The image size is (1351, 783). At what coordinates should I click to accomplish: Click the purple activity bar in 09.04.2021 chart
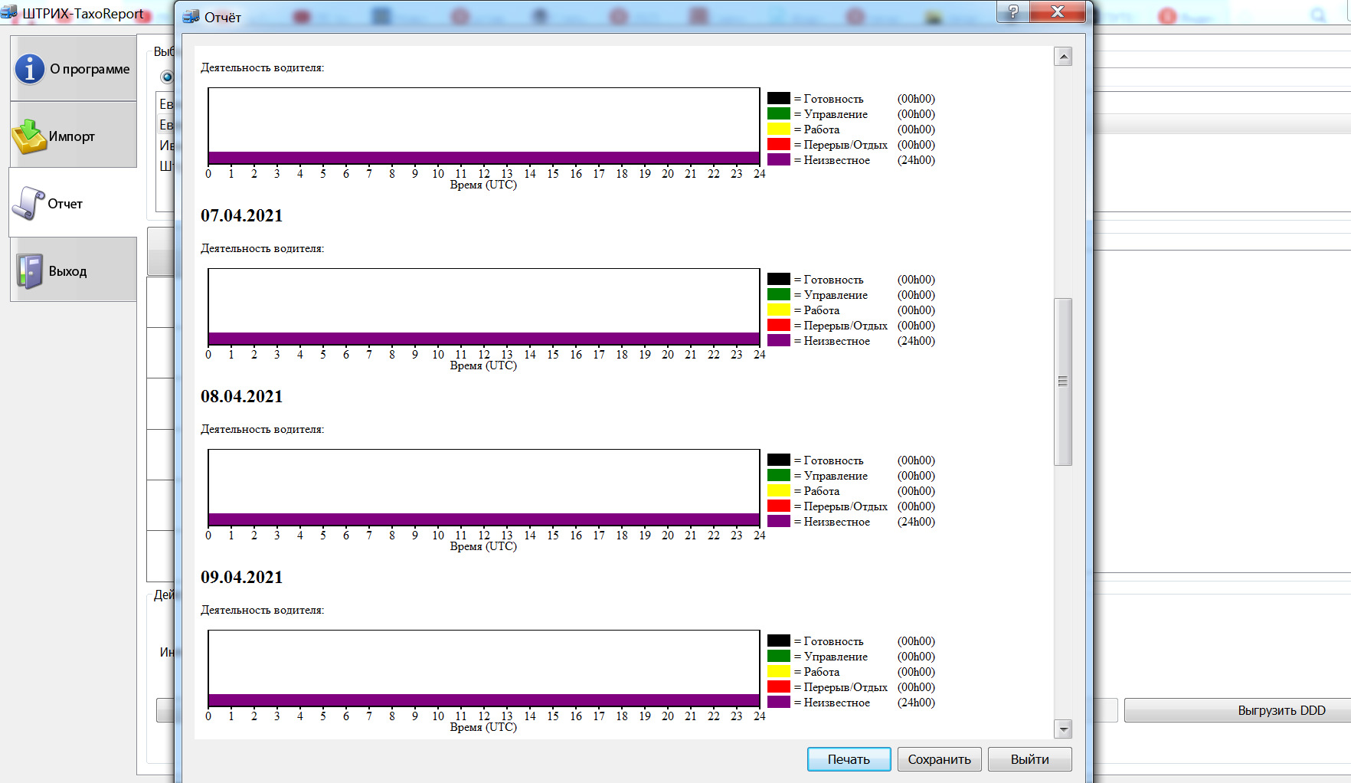484,700
